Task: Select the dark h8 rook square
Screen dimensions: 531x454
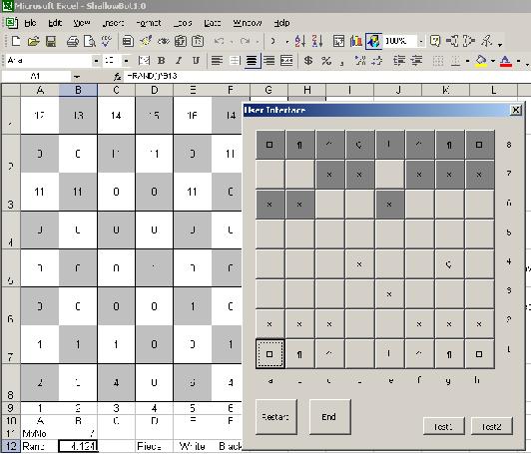Action: pyautogui.click(x=479, y=145)
